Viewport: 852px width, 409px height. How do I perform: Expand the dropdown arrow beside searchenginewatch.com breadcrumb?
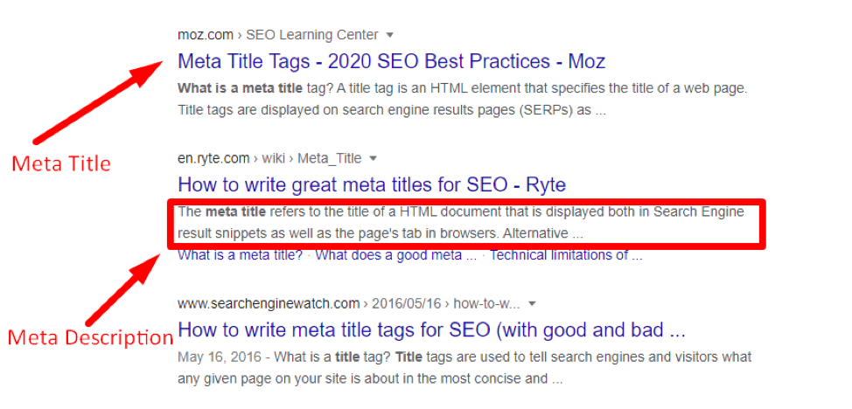tap(532, 304)
